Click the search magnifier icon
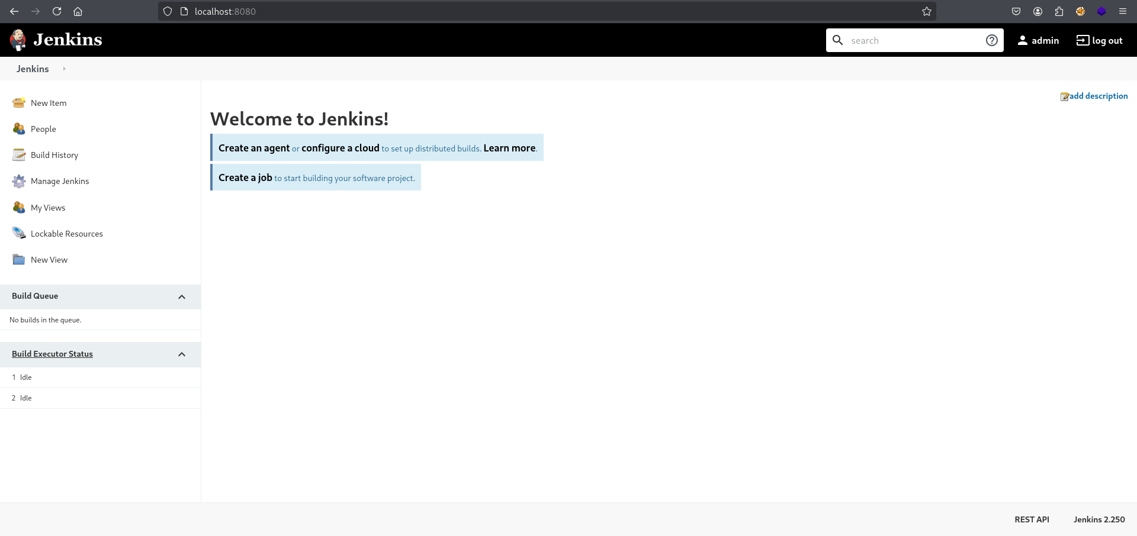The image size is (1137, 536). click(838, 40)
